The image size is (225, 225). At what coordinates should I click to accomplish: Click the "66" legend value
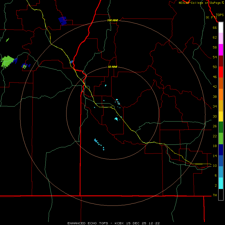click(215, 28)
